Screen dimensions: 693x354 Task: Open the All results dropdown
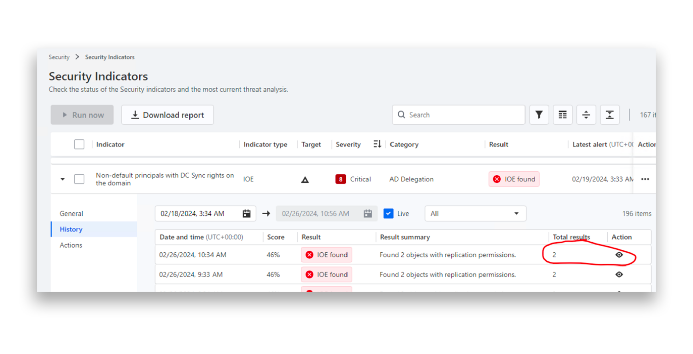pyautogui.click(x=475, y=213)
